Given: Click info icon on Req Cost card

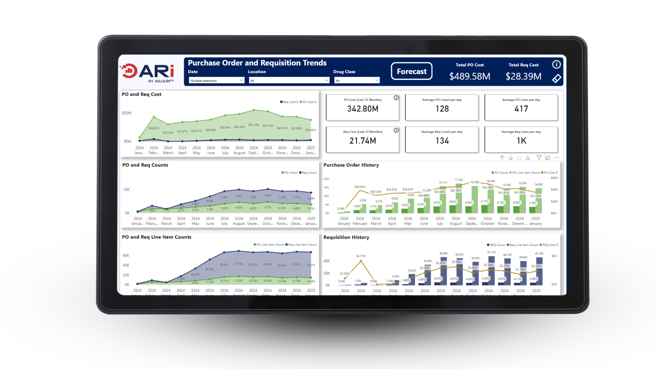Looking at the screenshot, I should pos(396,130).
